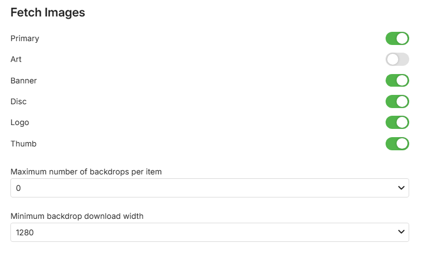Toggle the Logo image switch off
This screenshot has width=424, height=260.
(x=397, y=122)
